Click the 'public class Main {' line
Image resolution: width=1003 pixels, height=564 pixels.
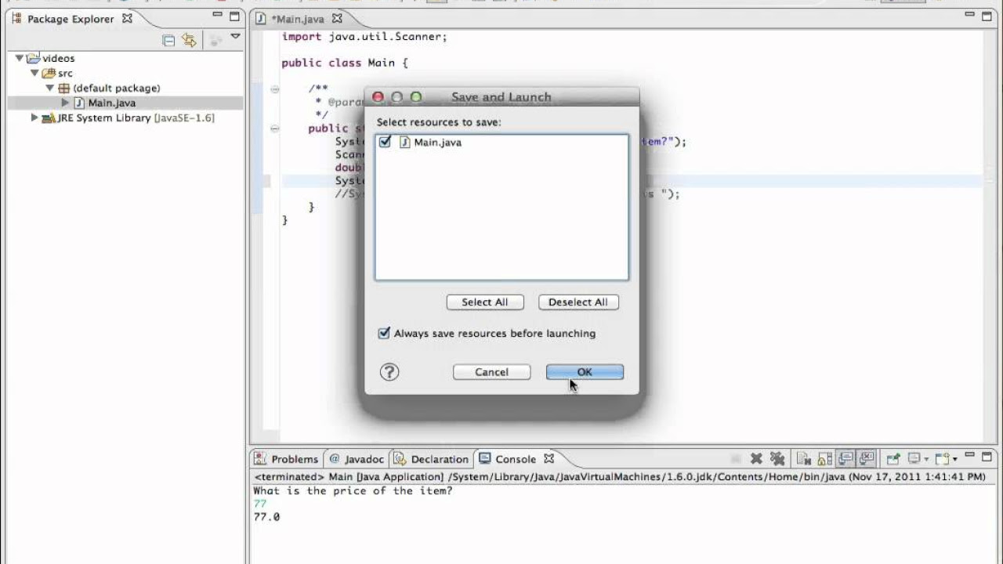point(345,63)
